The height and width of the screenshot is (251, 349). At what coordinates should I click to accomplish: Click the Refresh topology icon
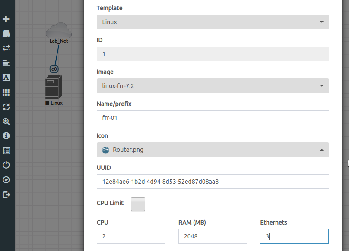6,107
